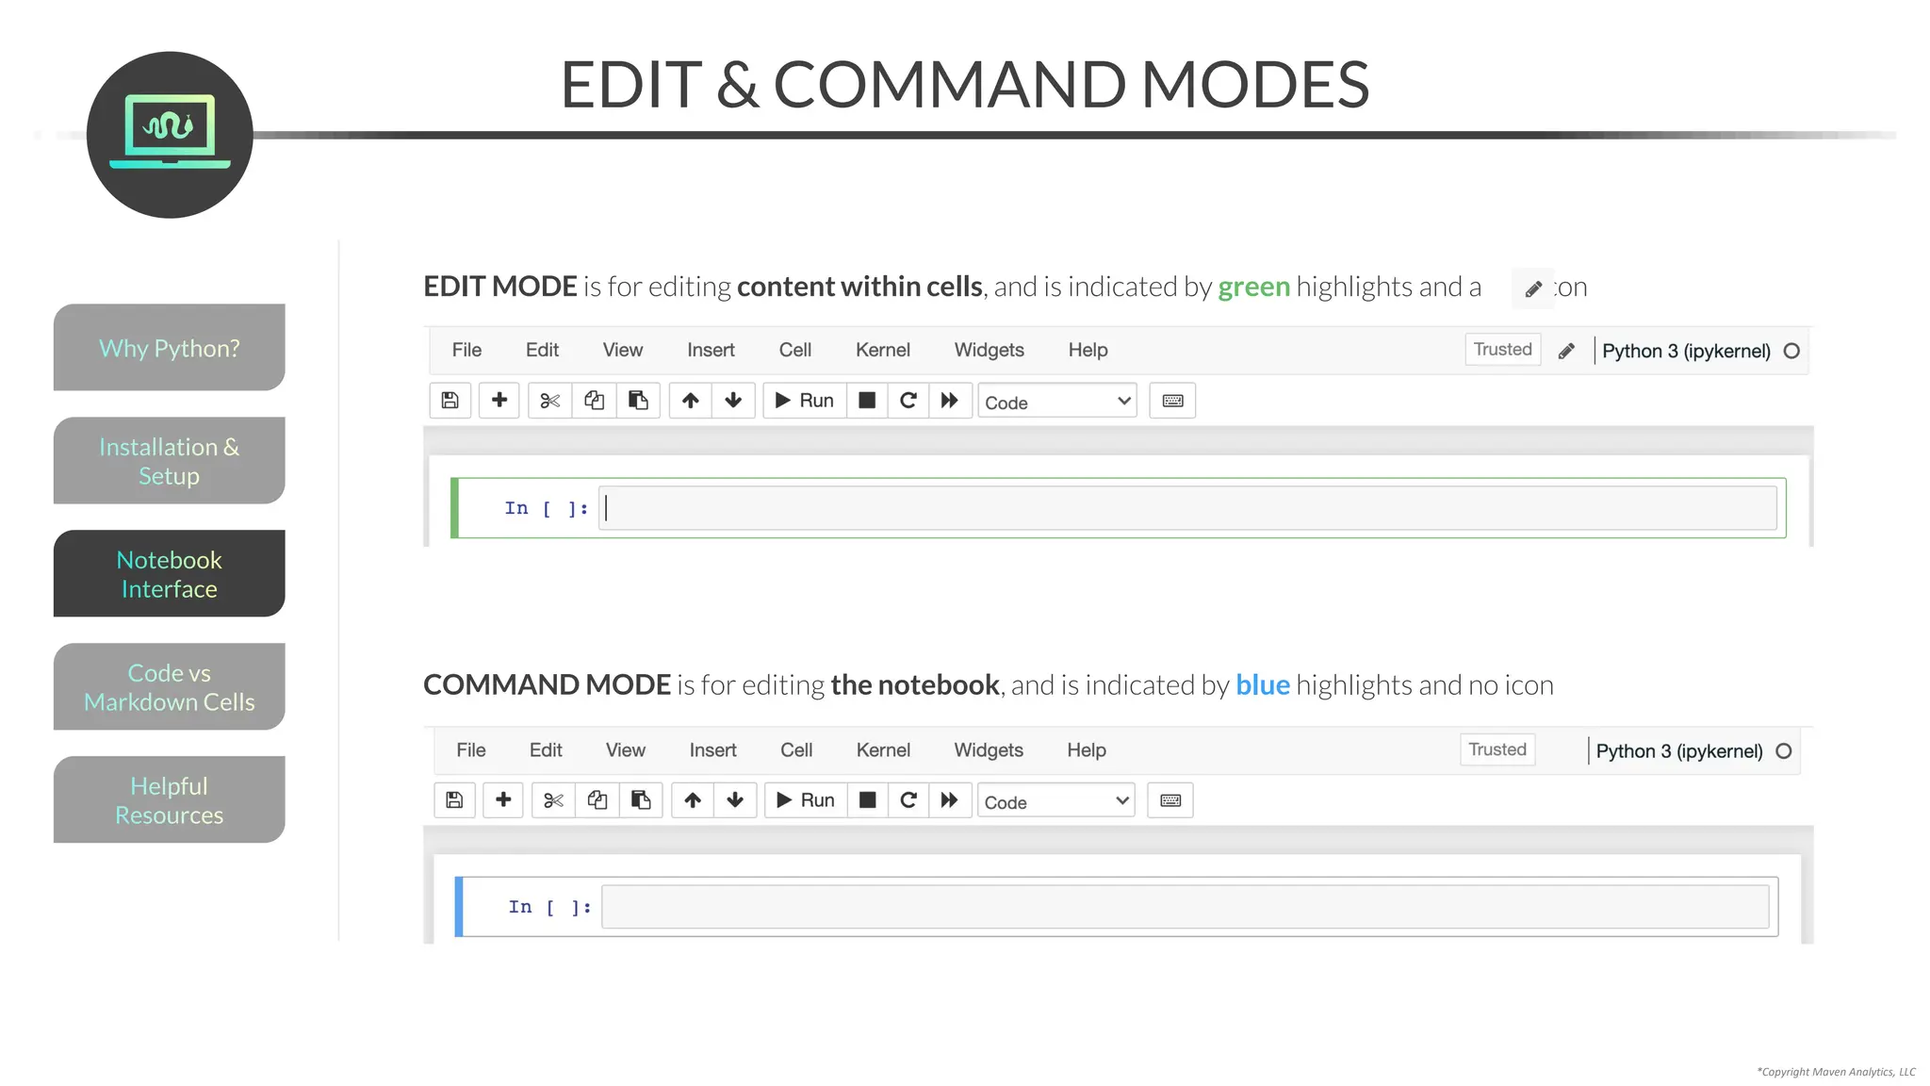
Task: Click In [ ]: prompt of green cell
Action: coord(547,509)
